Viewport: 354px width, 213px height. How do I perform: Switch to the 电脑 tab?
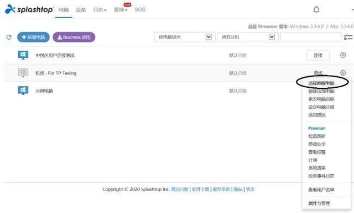(x=64, y=10)
